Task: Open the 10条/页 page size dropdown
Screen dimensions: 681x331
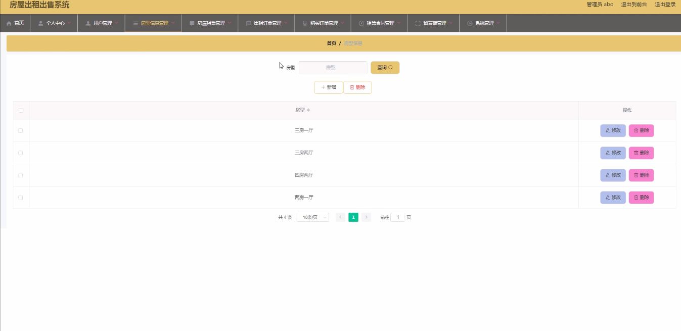Action: (313, 217)
